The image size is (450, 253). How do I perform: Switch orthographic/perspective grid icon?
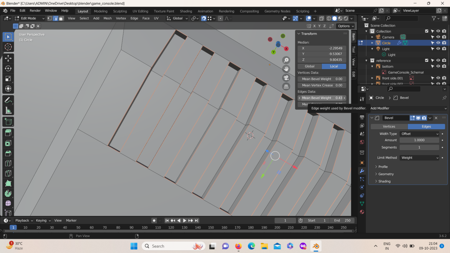[286, 86]
